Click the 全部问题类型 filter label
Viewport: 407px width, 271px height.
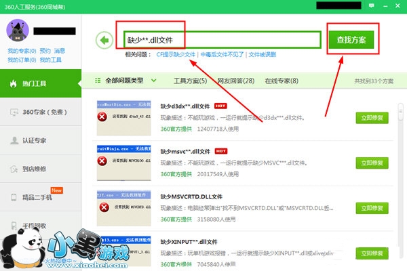(x=124, y=81)
